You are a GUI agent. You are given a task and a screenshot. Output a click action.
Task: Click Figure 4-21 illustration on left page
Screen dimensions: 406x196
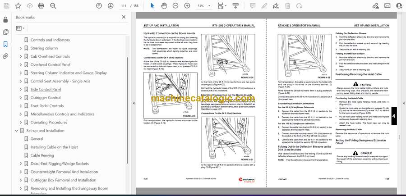point(228,140)
